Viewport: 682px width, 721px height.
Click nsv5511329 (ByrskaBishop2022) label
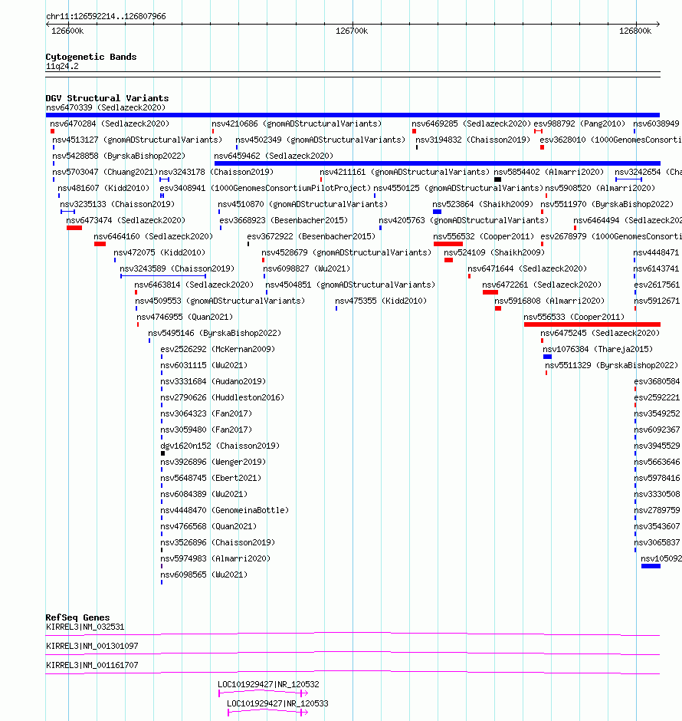coord(612,365)
